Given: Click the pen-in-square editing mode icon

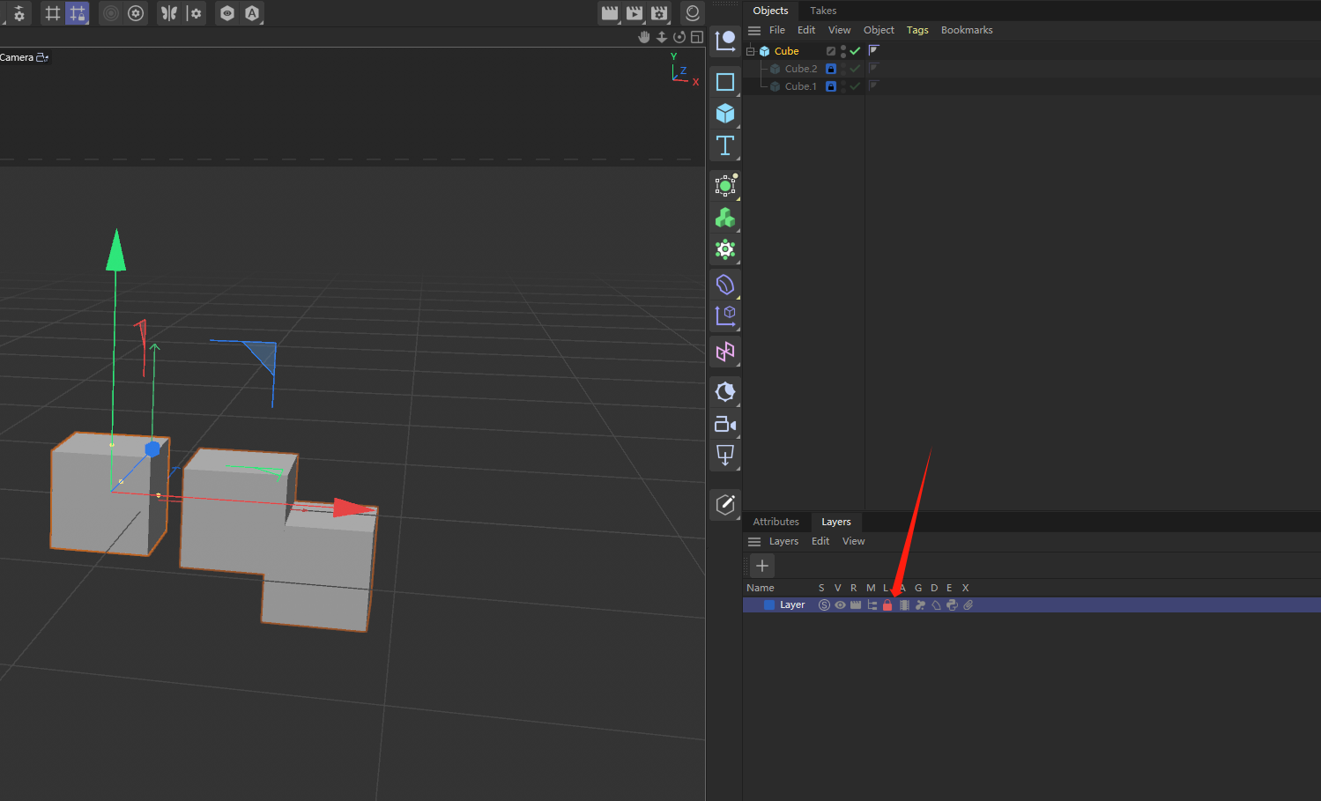Looking at the screenshot, I should [725, 504].
